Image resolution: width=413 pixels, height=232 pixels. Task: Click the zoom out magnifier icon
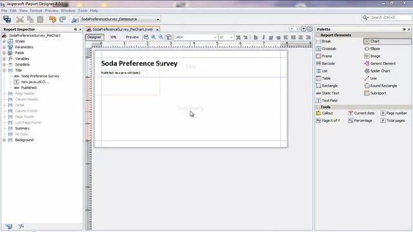161,37
